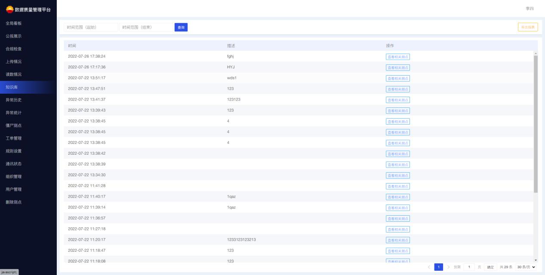Click the vertical table scrollbar thumb
The width and height of the screenshot is (545, 275).
(x=536, y=124)
